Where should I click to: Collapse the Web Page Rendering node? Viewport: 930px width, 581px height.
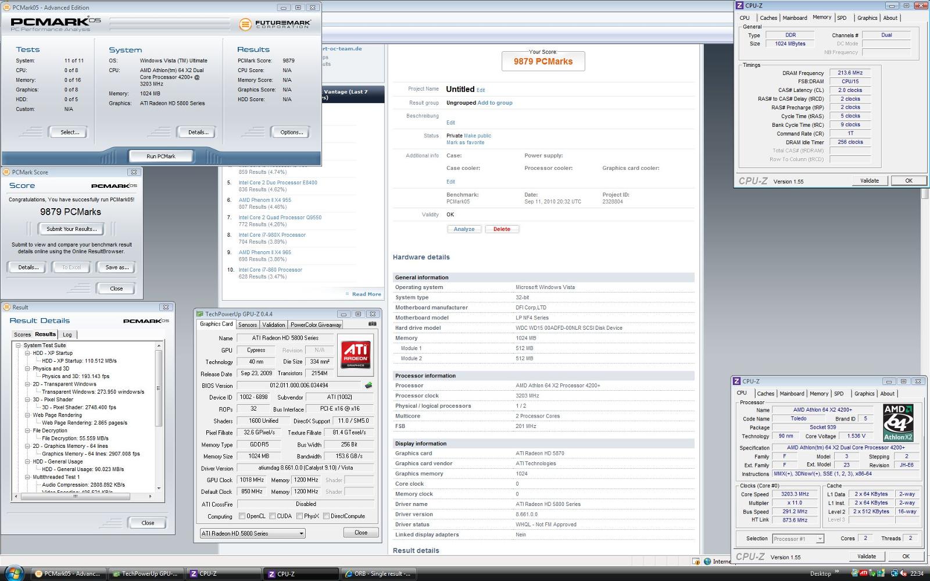27,415
